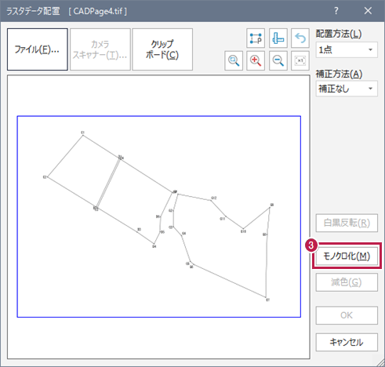The image size is (385, 367).
Task: Expand the 補正方法 dropdown showing 補正なし
Action: pyautogui.click(x=347, y=89)
